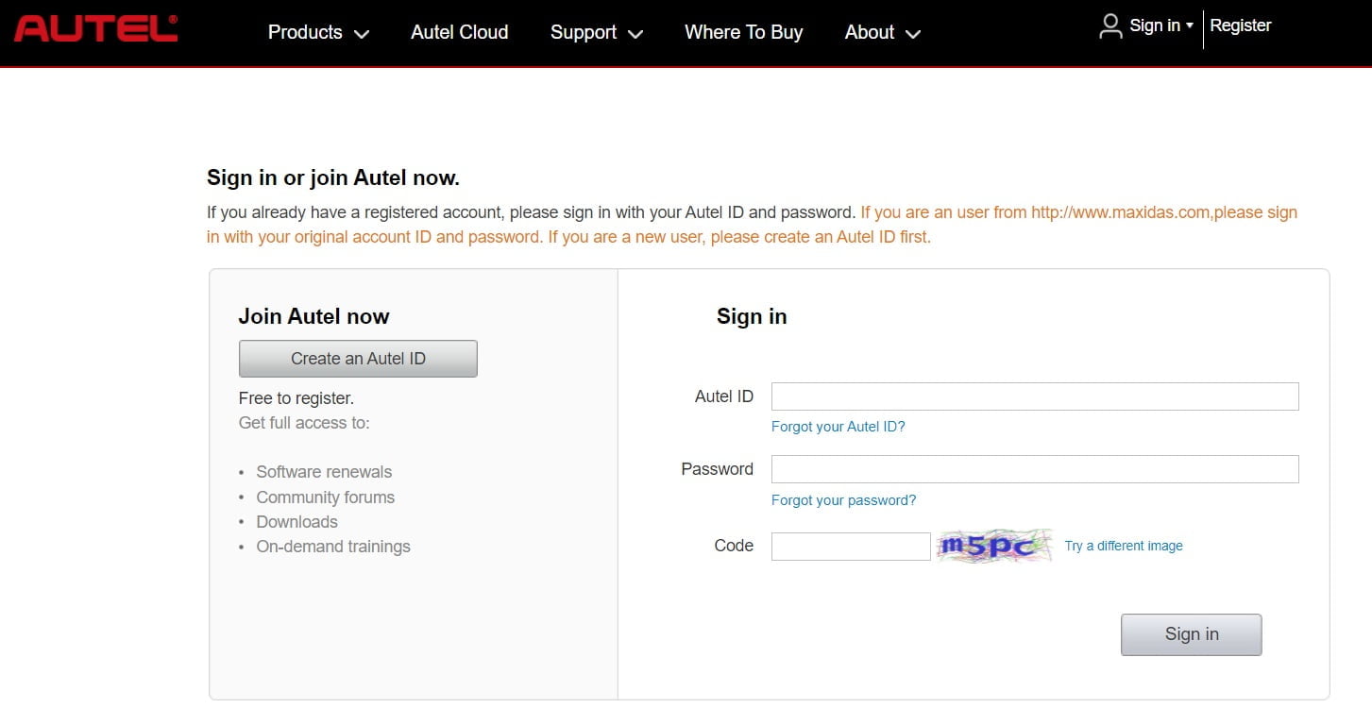Viewport: 1372px width, 725px height.
Task: Open the Support menu
Action: [x=584, y=32]
